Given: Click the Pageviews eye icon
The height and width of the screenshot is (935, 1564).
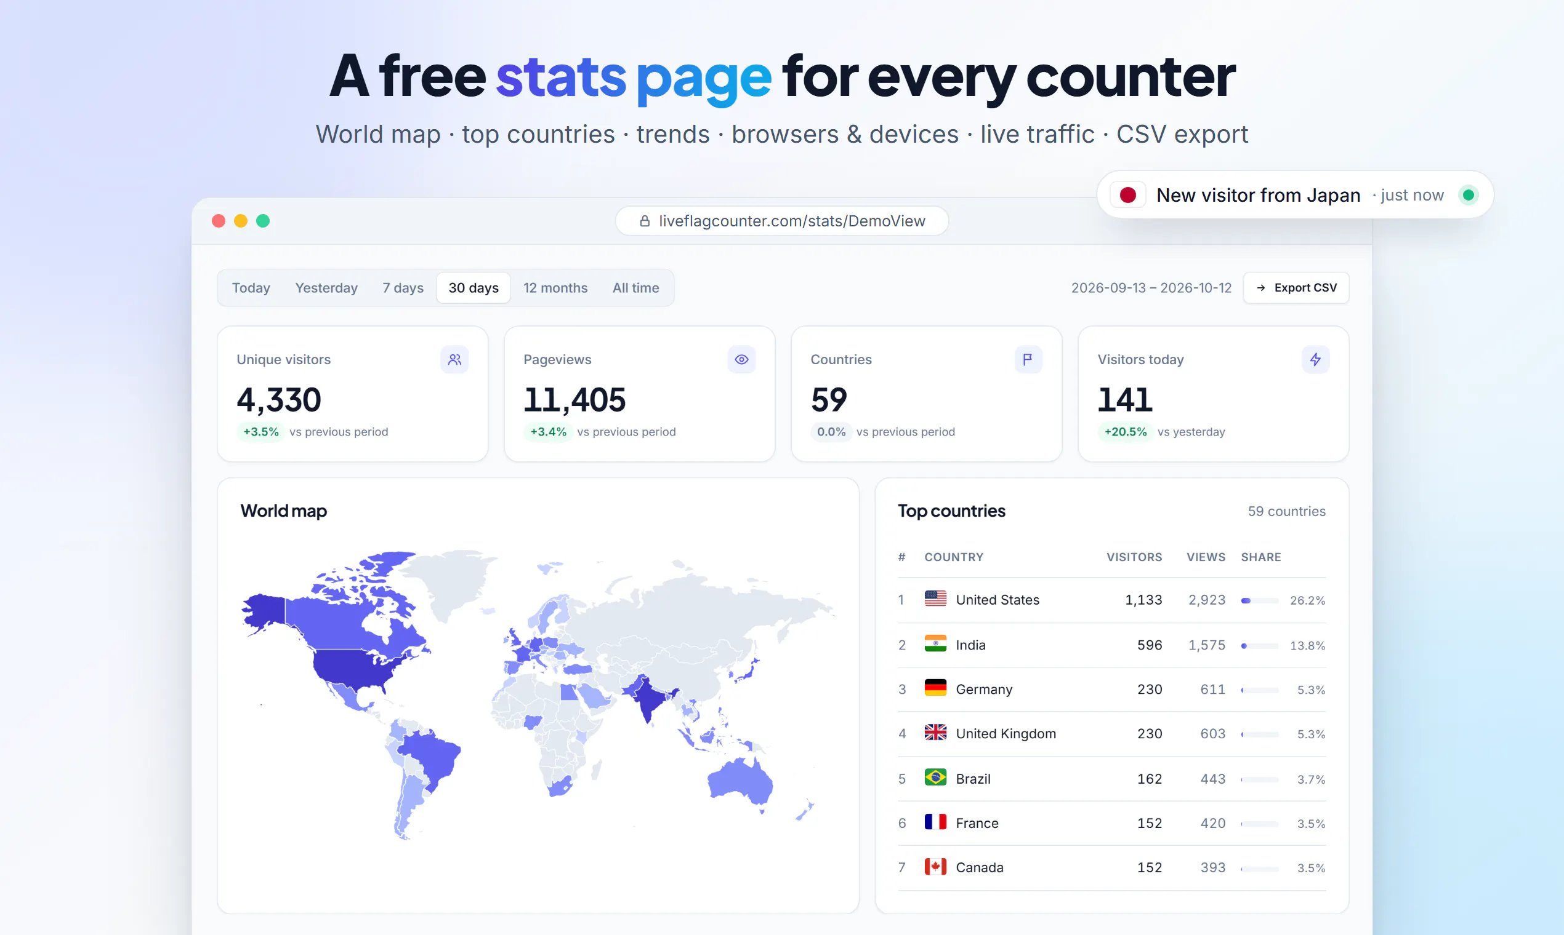Looking at the screenshot, I should click(741, 359).
